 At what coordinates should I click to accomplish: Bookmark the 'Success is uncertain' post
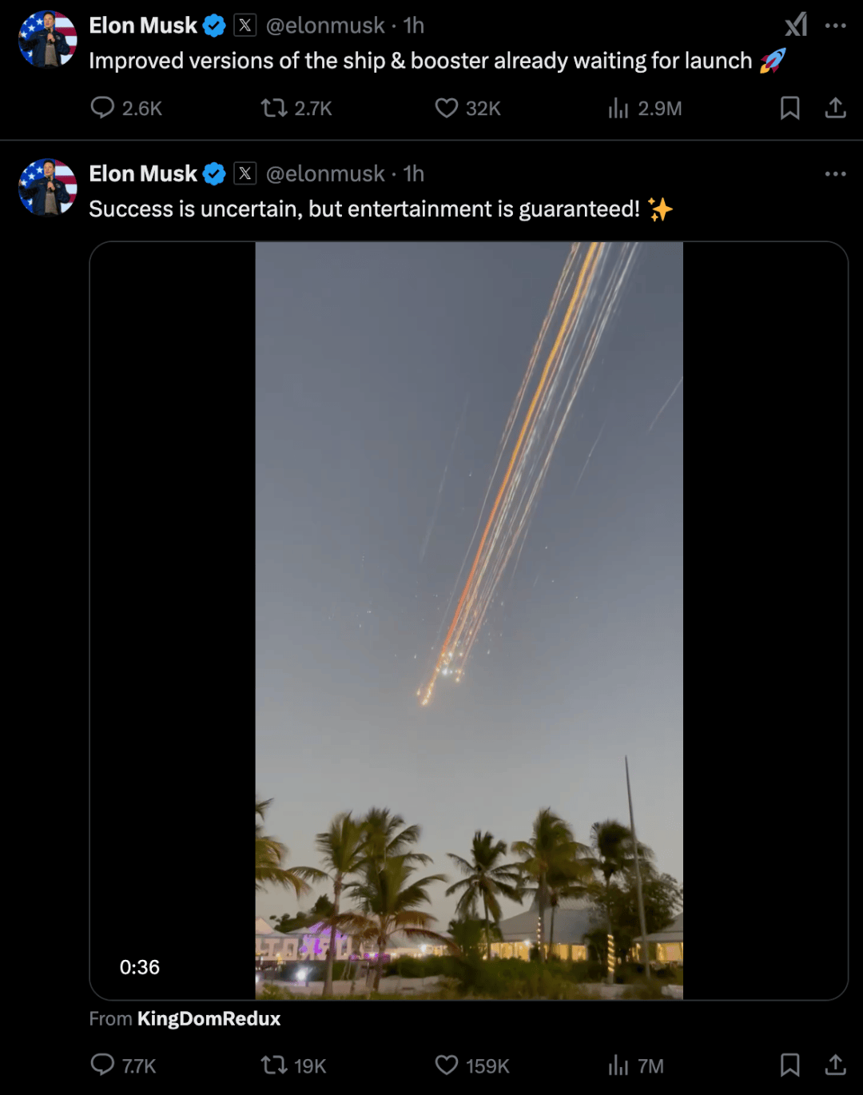click(789, 1065)
